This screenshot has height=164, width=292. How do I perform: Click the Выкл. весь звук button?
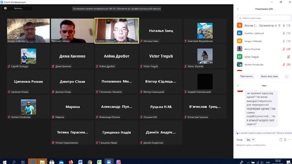pyautogui.click(x=269, y=76)
